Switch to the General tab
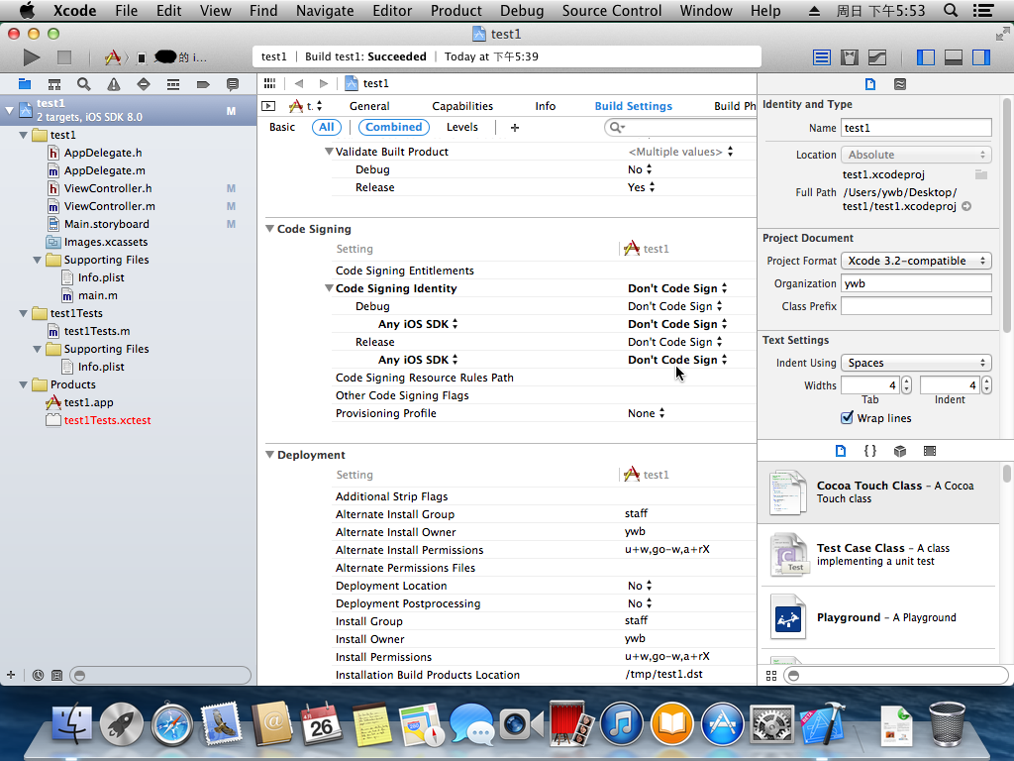This screenshot has height=761, width=1014. pos(369,106)
